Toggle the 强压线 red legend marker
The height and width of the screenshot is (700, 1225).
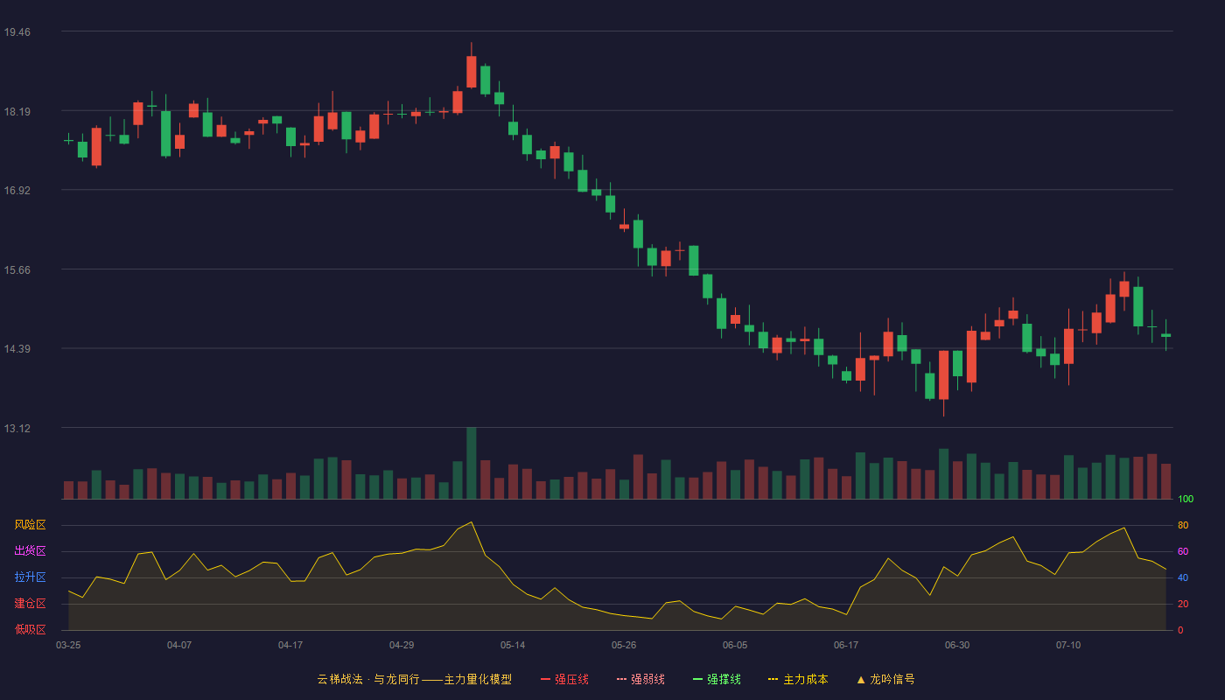click(545, 680)
